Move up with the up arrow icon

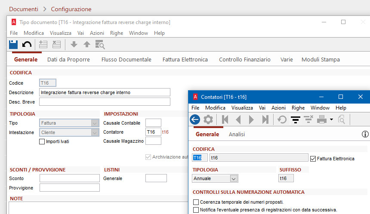[x=87, y=44]
